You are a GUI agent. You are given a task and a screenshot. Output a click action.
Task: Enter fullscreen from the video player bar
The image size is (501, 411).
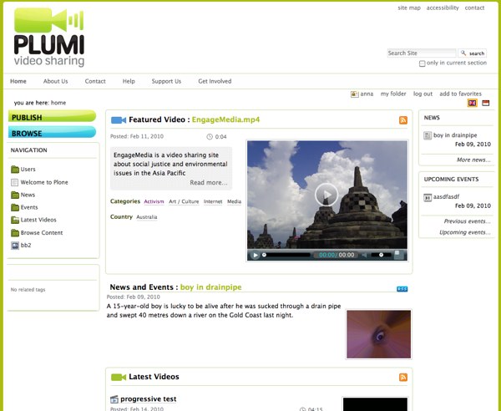pyautogui.click(x=399, y=255)
